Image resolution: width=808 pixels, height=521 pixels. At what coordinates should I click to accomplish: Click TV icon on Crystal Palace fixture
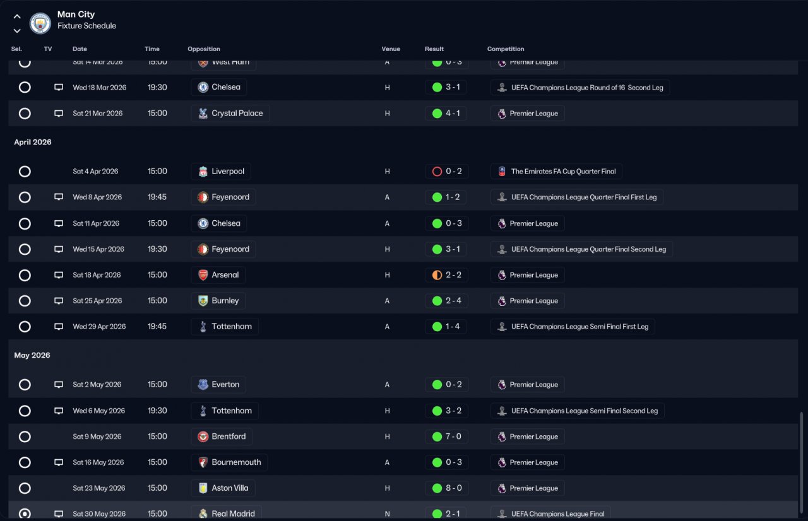click(59, 114)
